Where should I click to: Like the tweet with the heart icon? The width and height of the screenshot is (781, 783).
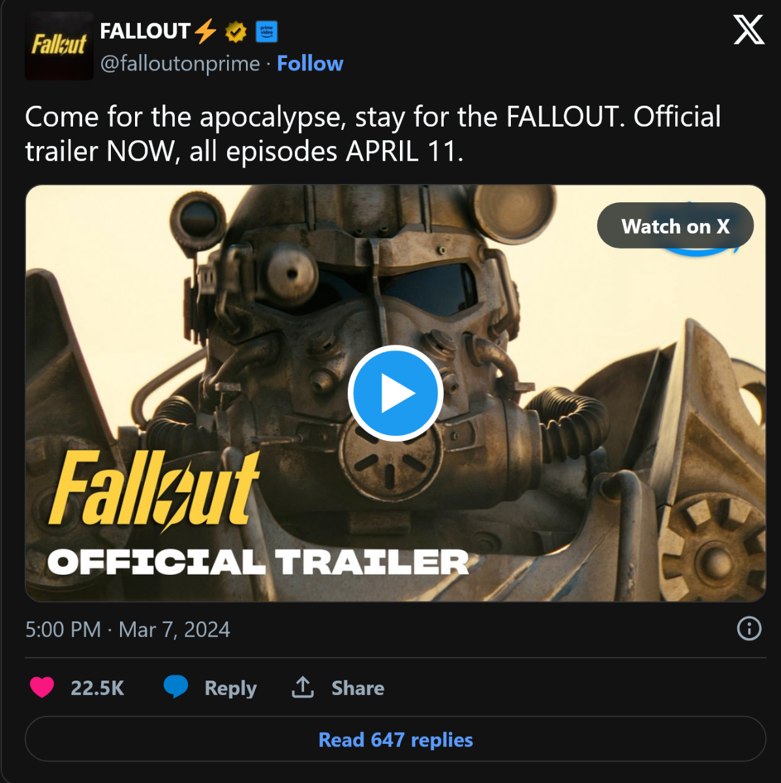(x=42, y=687)
